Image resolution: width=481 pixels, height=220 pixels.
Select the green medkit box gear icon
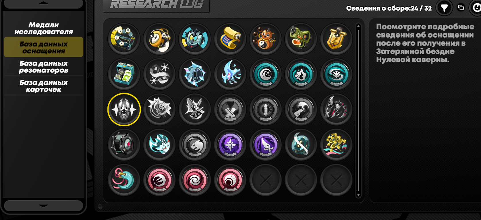coord(124,74)
